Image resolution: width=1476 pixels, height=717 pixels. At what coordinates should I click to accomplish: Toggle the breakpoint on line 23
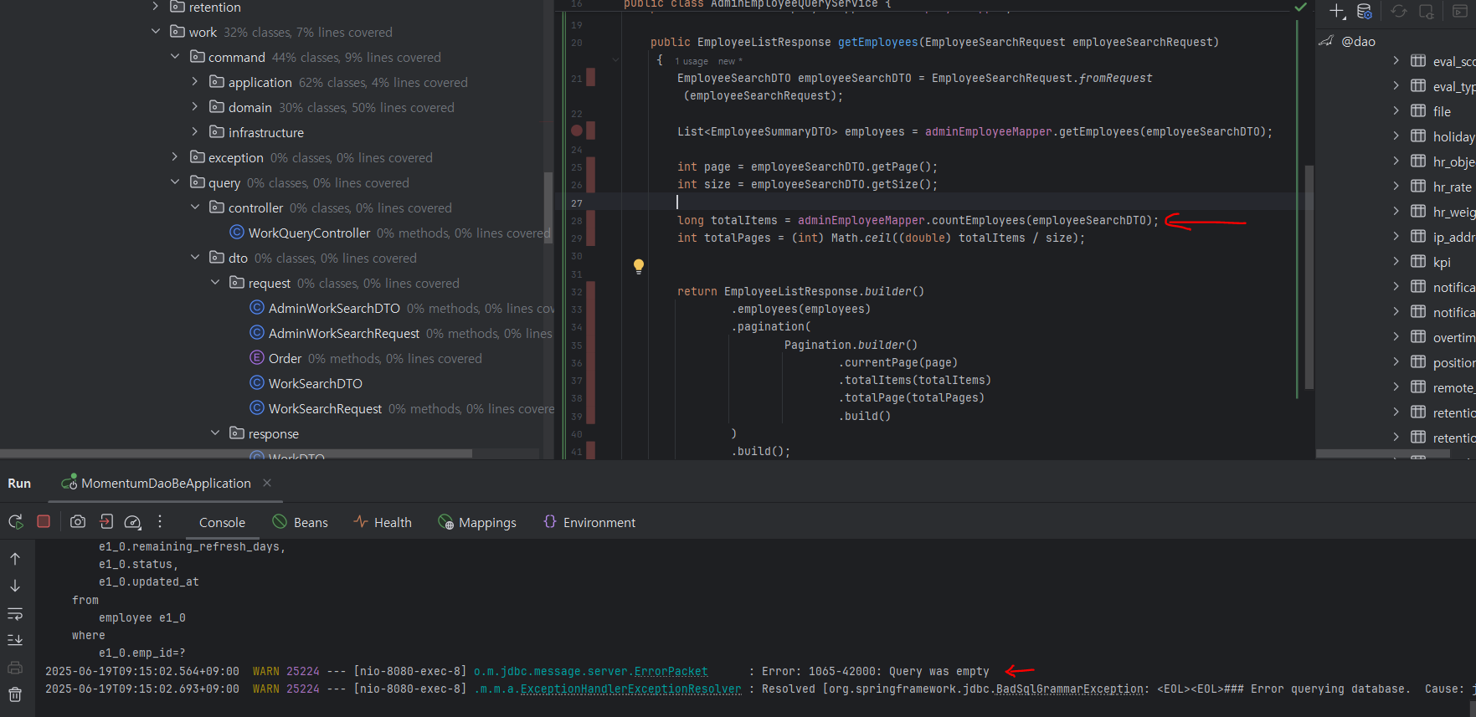[577, 131]
